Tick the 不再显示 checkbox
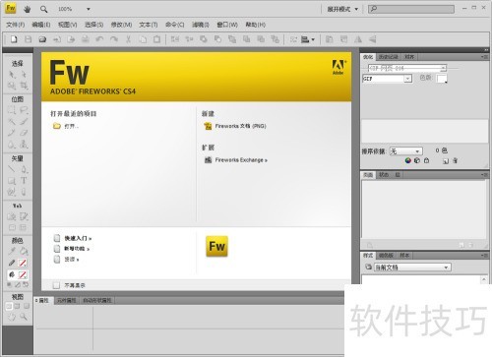This screenshot has width=492, height=357. (x=56, y=285)
